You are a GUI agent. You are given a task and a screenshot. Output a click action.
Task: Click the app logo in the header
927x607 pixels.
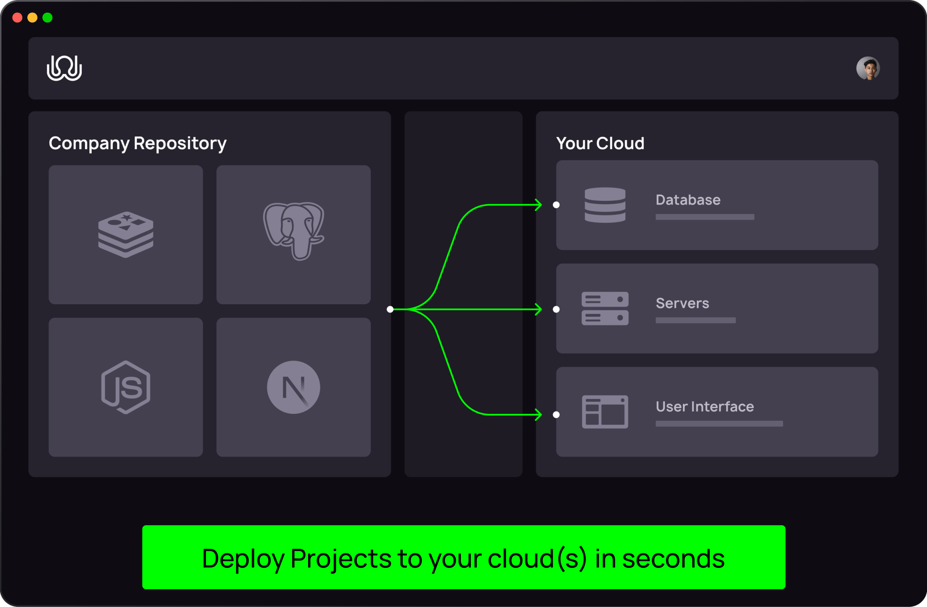pos(64,68)
